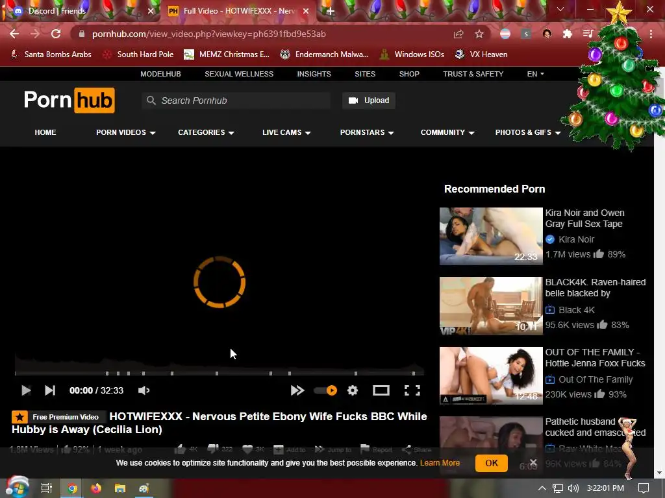Open the SHOP menu item
This screenshot has width=665, height=498.
tap(409, 74)
